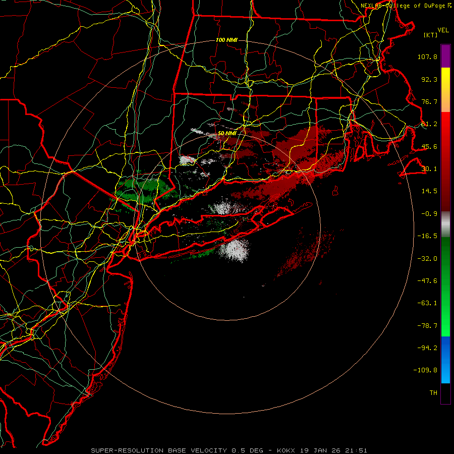Select the -109.8 legend value
The height and width of the screenshot is (454, 454).
click(x=426, y=370)
